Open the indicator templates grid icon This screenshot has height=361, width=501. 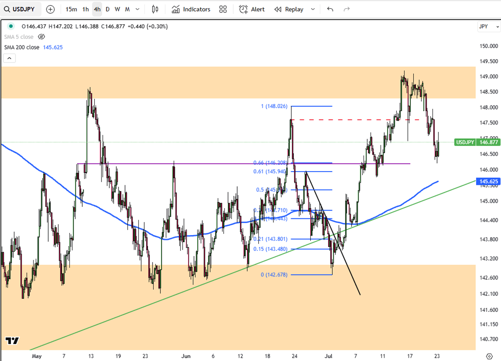(223, 9)
